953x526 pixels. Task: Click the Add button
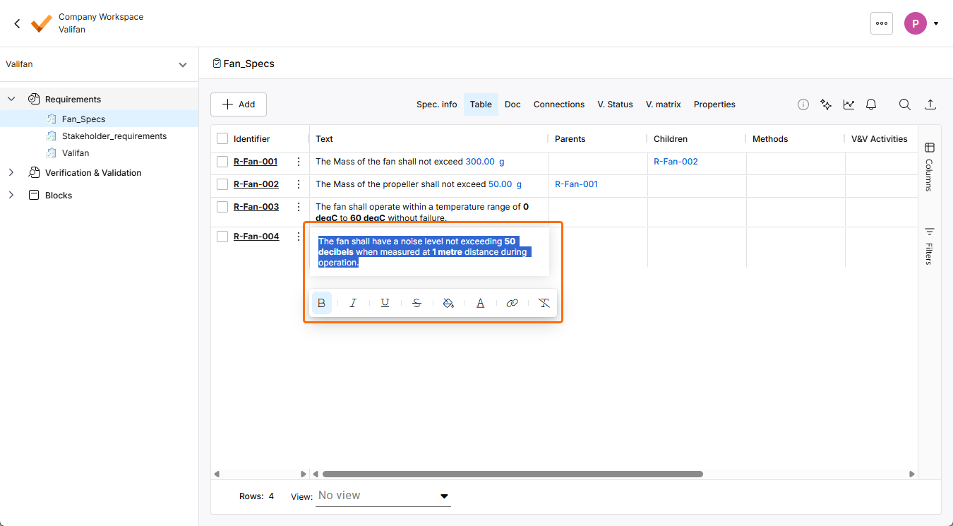click(x=239, y=104)
